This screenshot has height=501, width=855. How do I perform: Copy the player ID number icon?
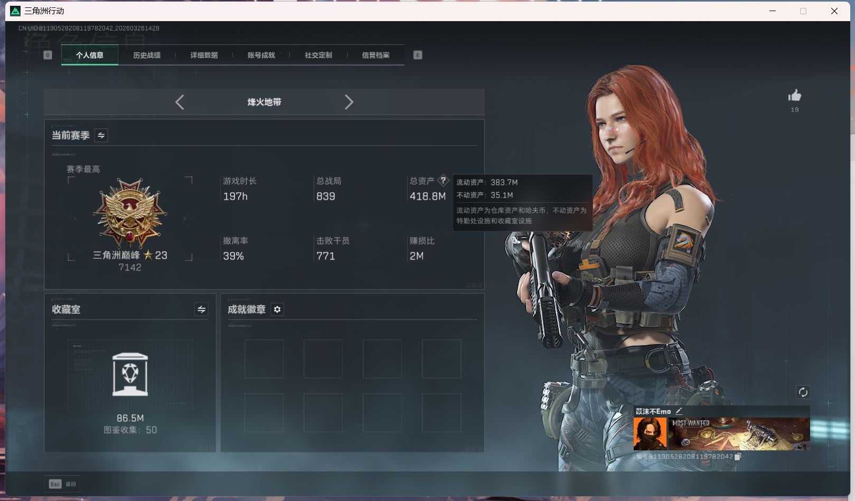coord(738,457)
